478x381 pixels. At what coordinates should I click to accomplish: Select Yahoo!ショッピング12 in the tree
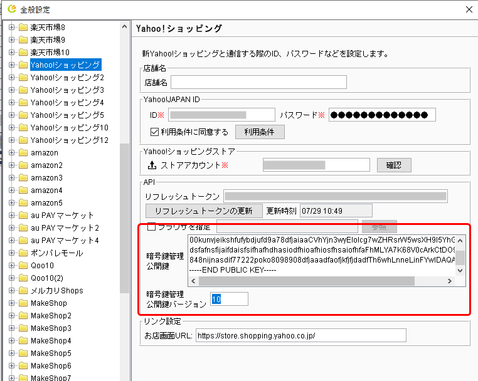coord(70,140)
